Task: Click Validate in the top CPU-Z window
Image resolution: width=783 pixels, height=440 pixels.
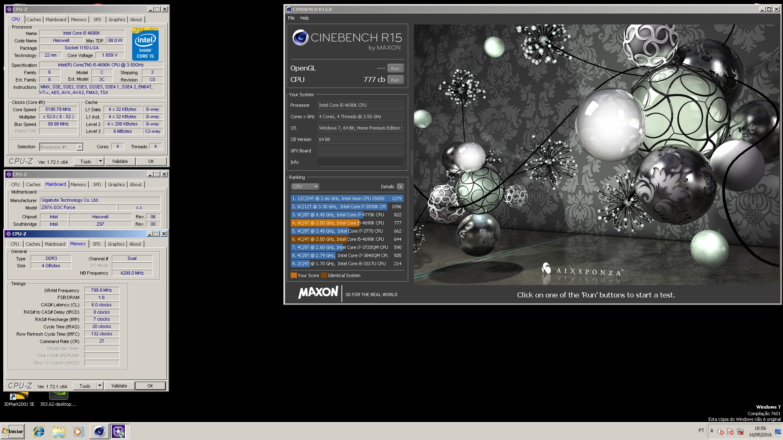Action: (120, 161)
